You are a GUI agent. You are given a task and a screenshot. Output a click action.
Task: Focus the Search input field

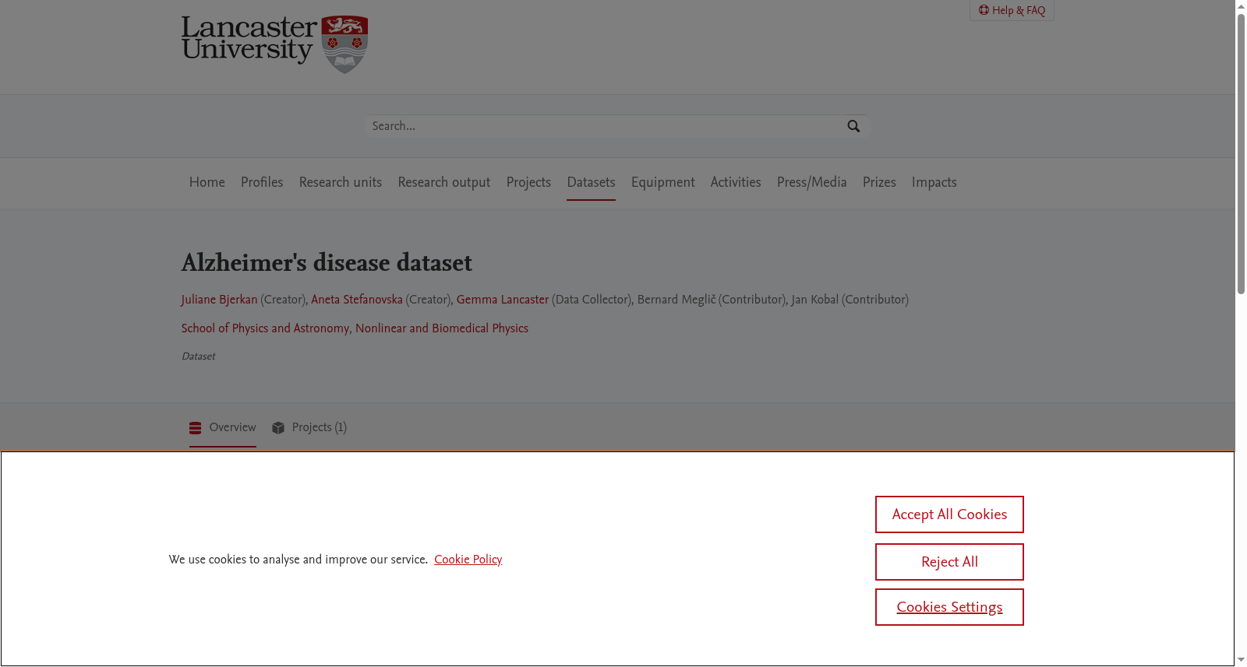pyautogui.click(x=605, y=126)
